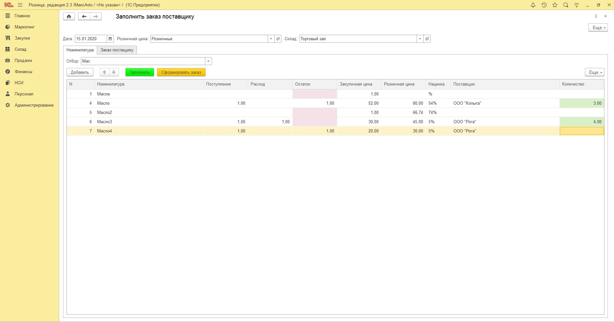Click НСИ sidebar icon

[8, 83]
